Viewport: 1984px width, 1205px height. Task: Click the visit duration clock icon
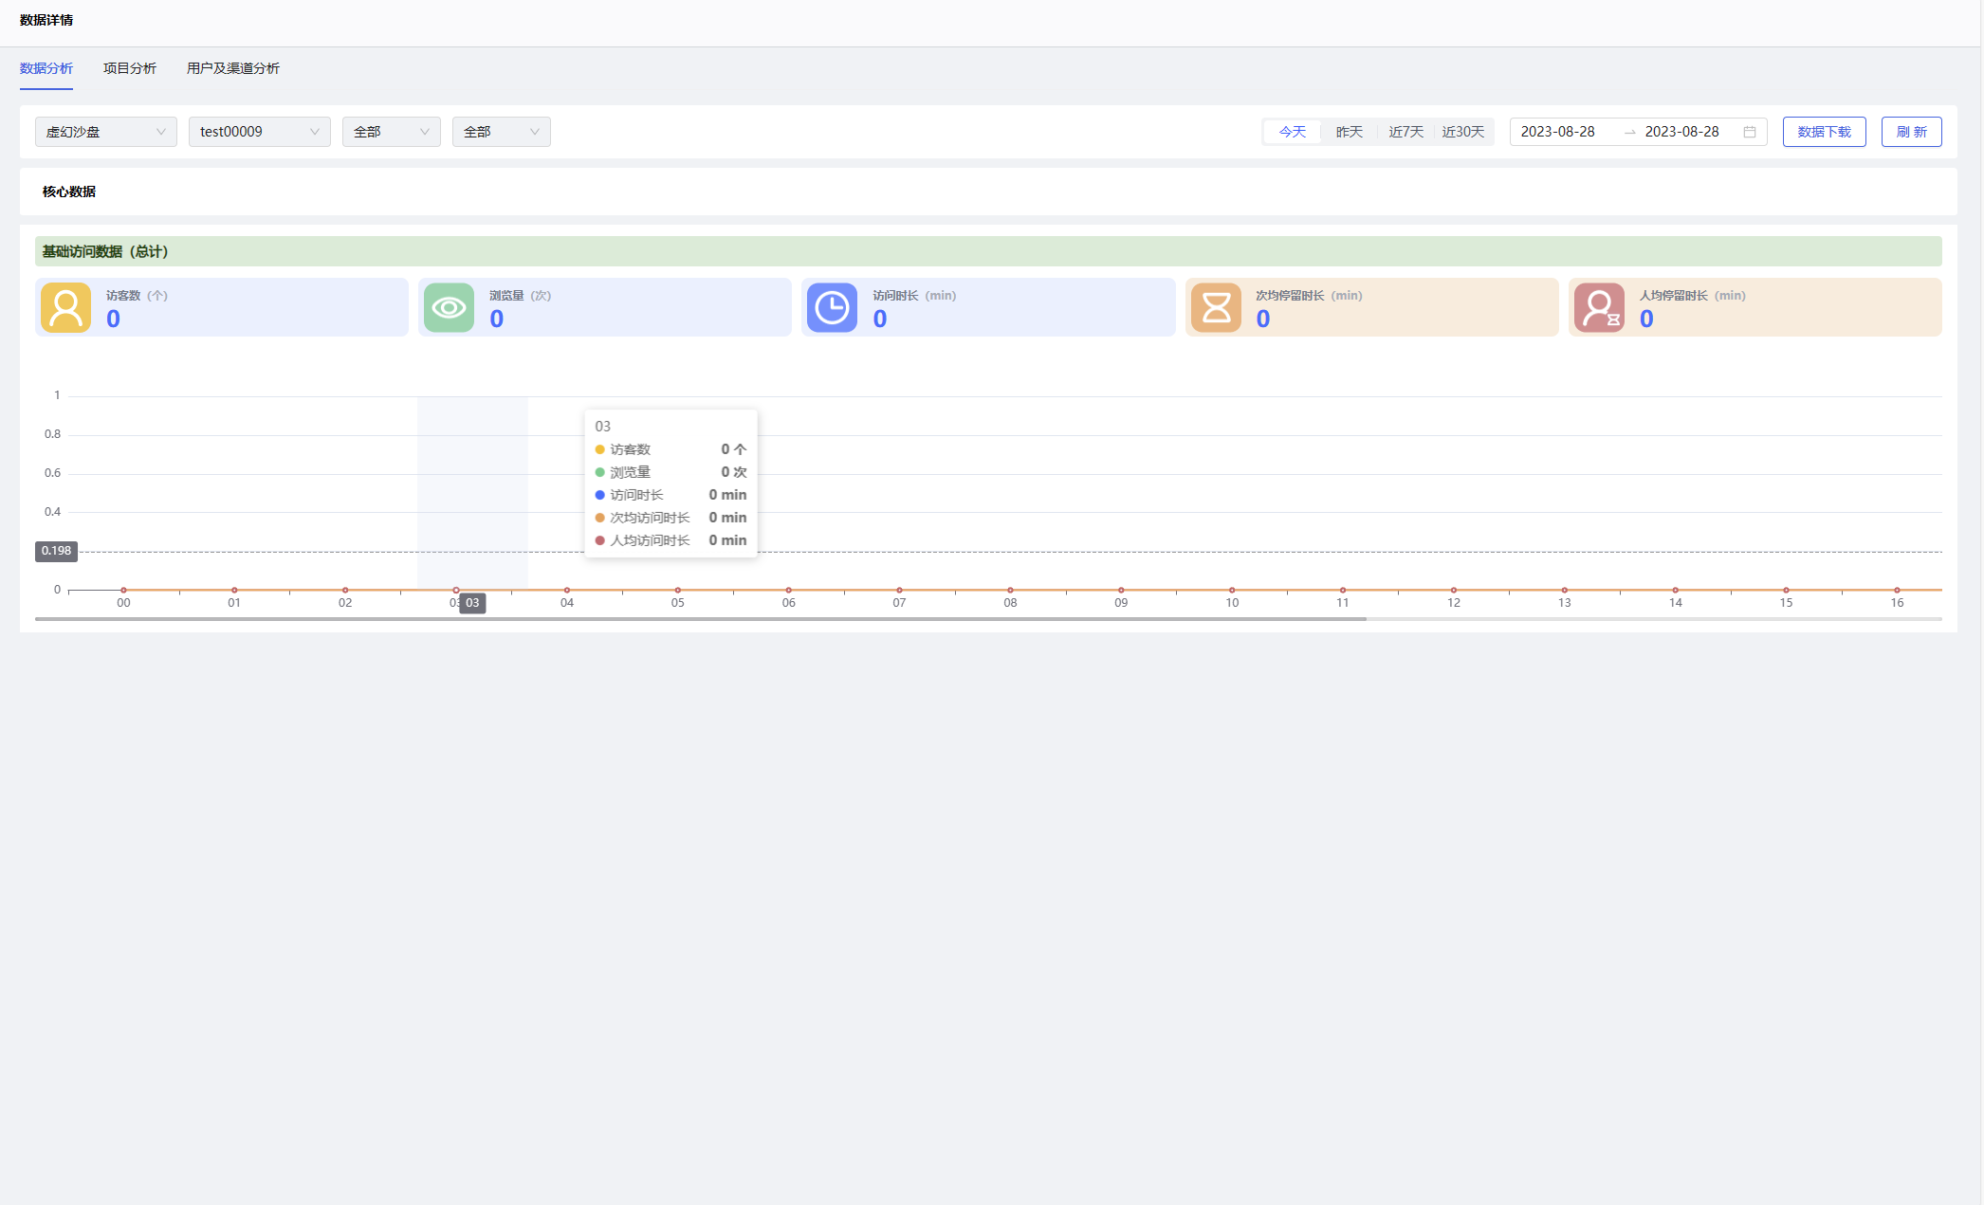pyautogui.click(x=832, y=307)
